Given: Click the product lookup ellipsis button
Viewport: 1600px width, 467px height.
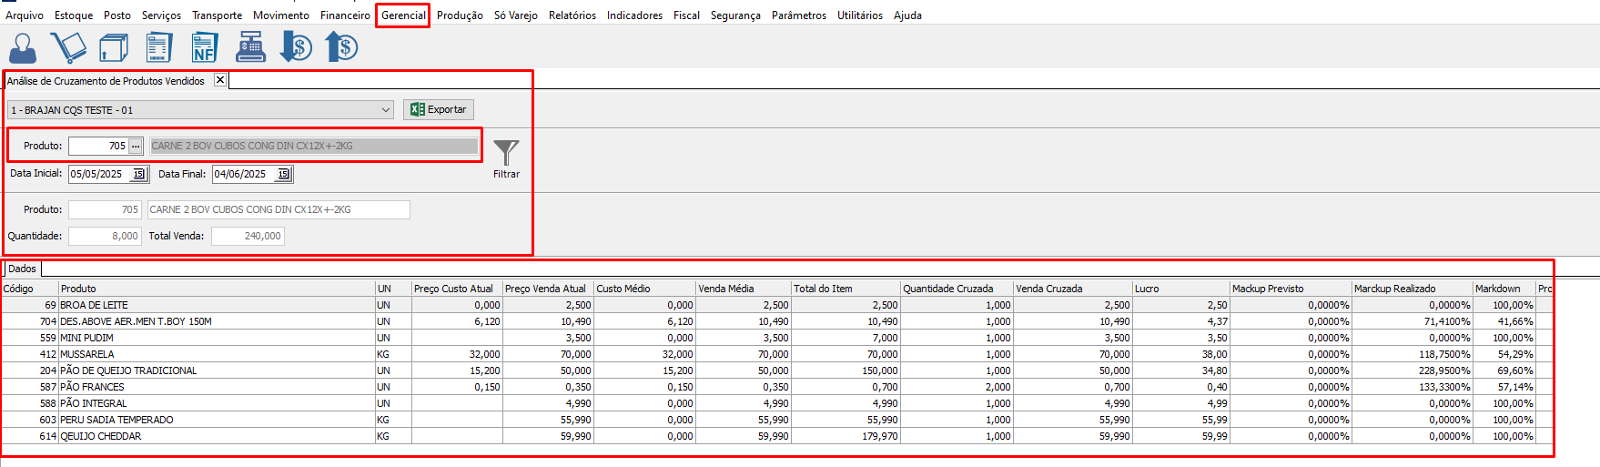Looking at the screenshot, I should point(136,146).
